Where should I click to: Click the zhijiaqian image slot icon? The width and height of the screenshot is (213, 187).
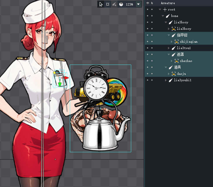(176, 42)
